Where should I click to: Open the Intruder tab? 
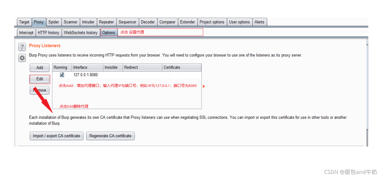click(x=88, y=22)
